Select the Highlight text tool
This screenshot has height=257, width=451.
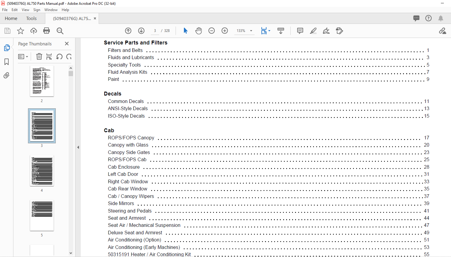coord(313,31)
